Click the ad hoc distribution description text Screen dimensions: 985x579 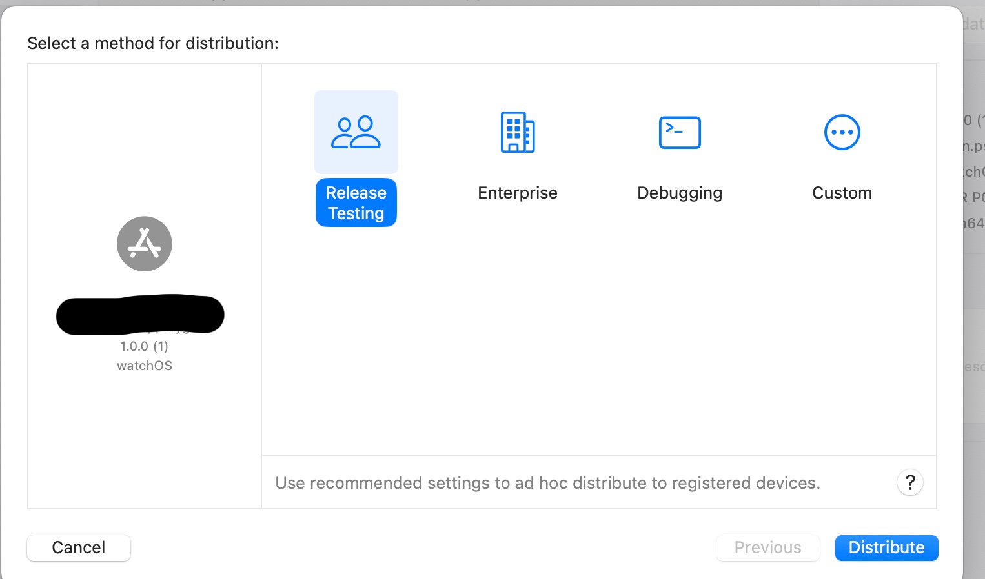547,483
